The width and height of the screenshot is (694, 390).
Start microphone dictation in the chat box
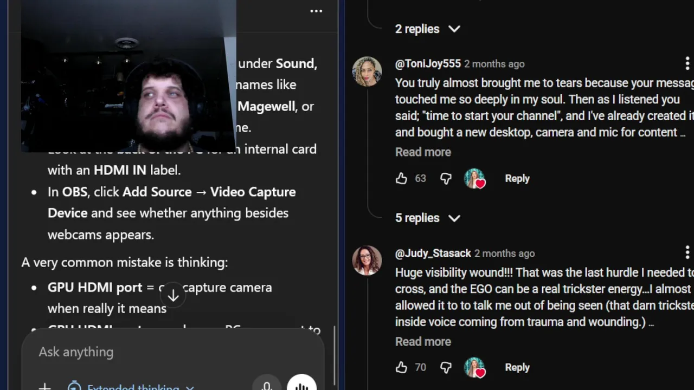tap(266, 386)
